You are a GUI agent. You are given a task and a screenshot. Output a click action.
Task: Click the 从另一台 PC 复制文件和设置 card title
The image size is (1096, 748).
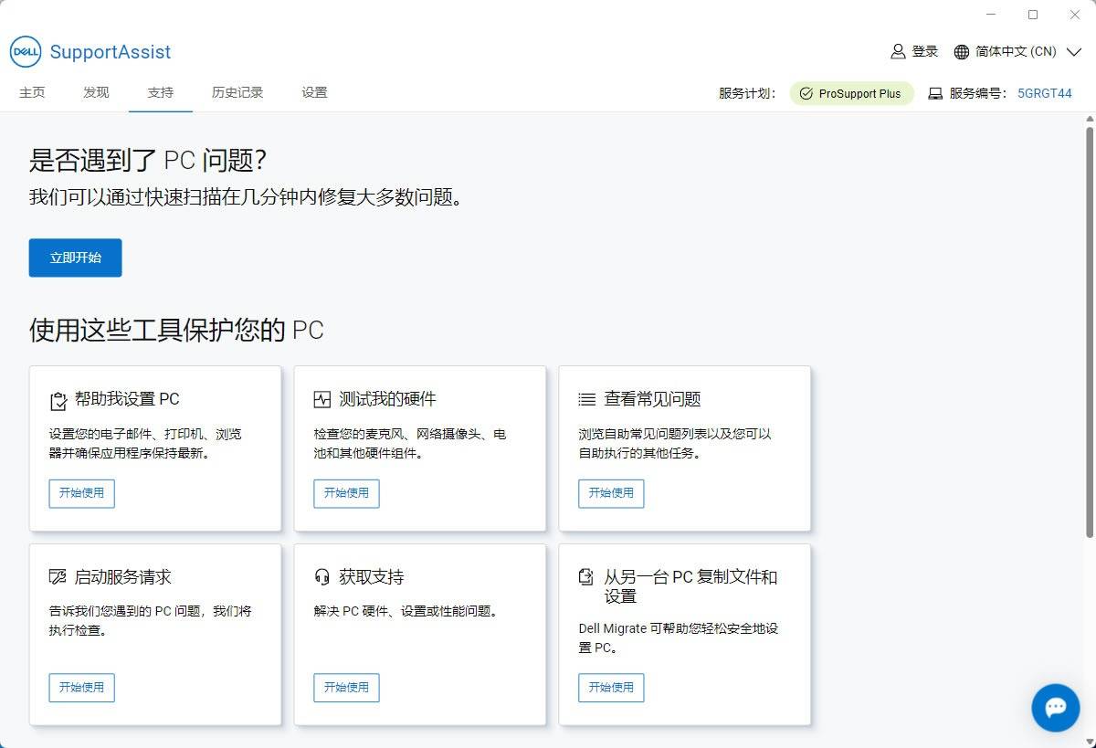coord(690,586)
